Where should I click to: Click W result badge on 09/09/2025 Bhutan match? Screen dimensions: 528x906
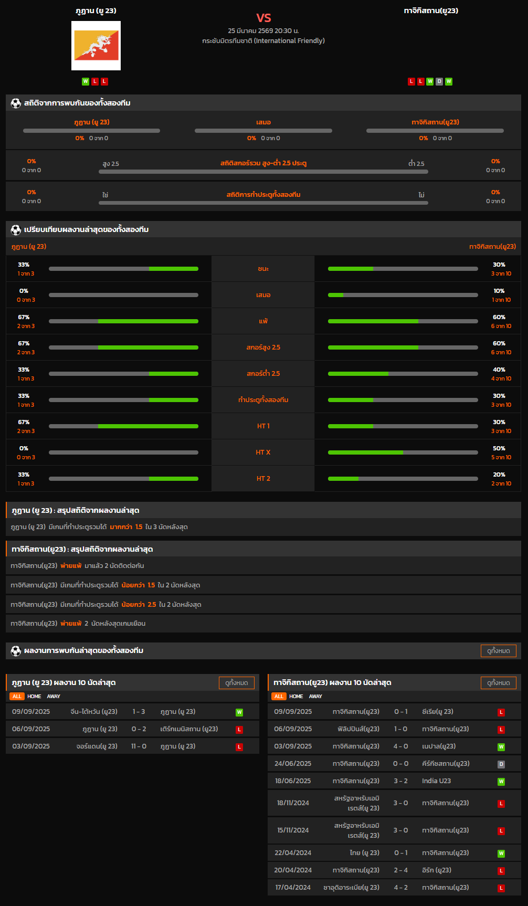tap(239, 712)
